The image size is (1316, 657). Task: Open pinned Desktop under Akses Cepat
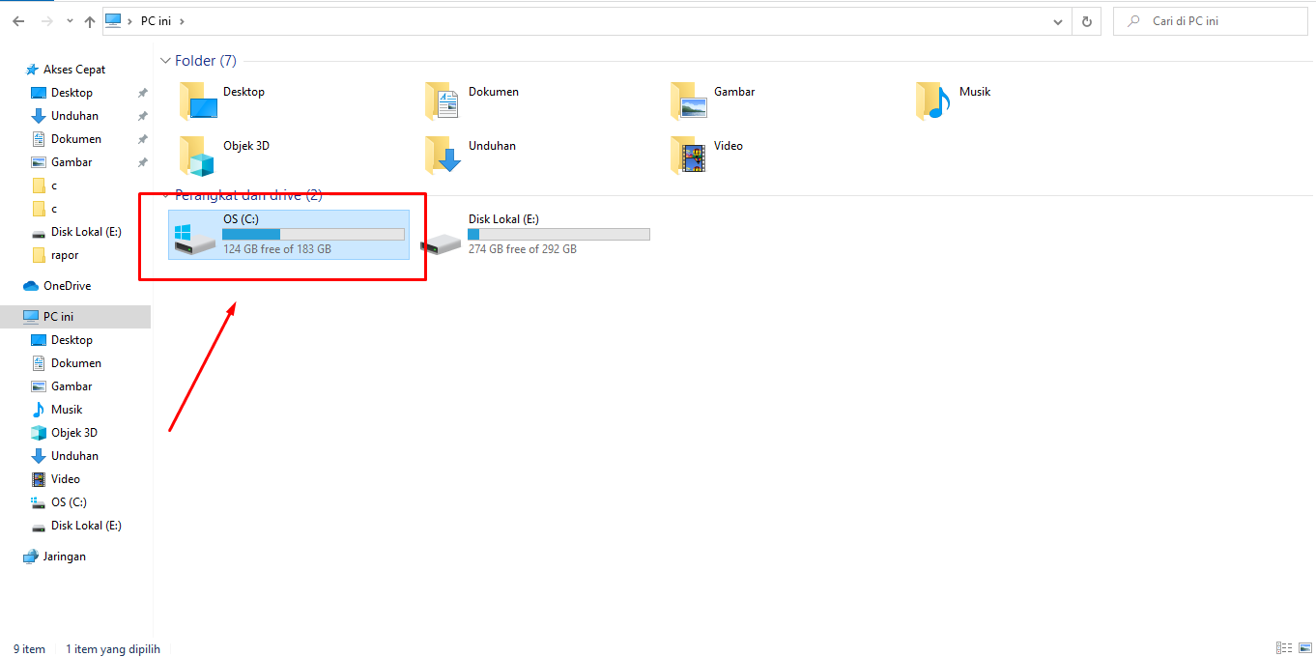coord(72,93)
